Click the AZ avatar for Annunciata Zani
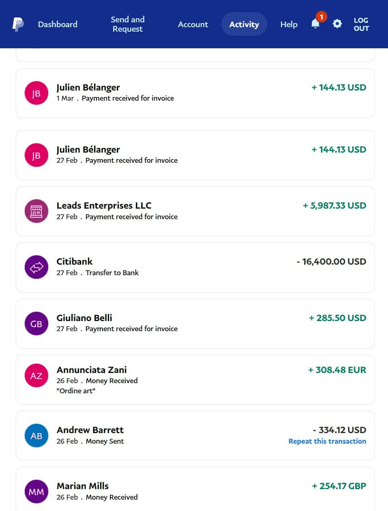The width and height of the screenshot is (388, 511). pyautogui.click(x=36, y=375)
